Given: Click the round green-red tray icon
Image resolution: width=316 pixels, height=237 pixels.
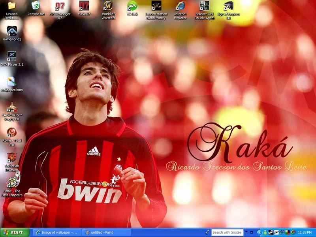Looking at the screenshot, I should (293, 232).
